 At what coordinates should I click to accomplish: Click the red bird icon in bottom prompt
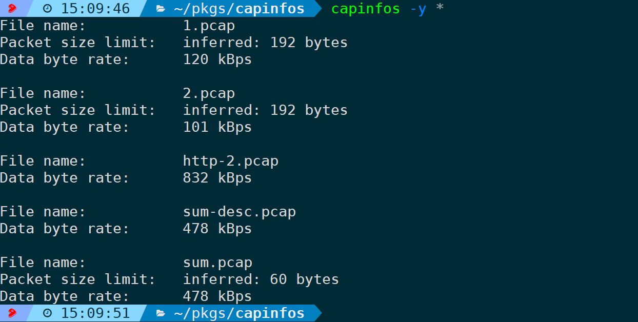click(12, 313)
